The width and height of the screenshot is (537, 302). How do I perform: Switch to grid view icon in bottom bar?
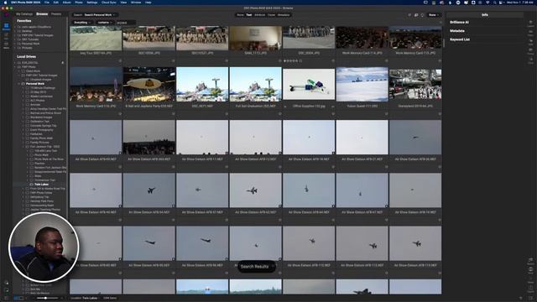pos(16,299)
